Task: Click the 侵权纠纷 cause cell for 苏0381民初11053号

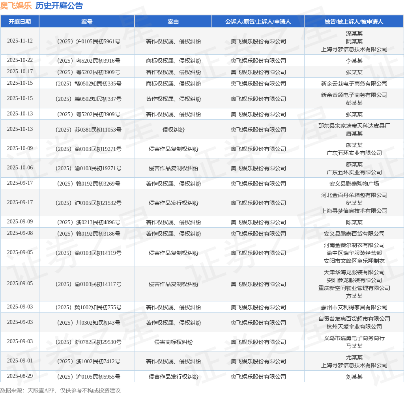Action: click(x=174, y=130)
